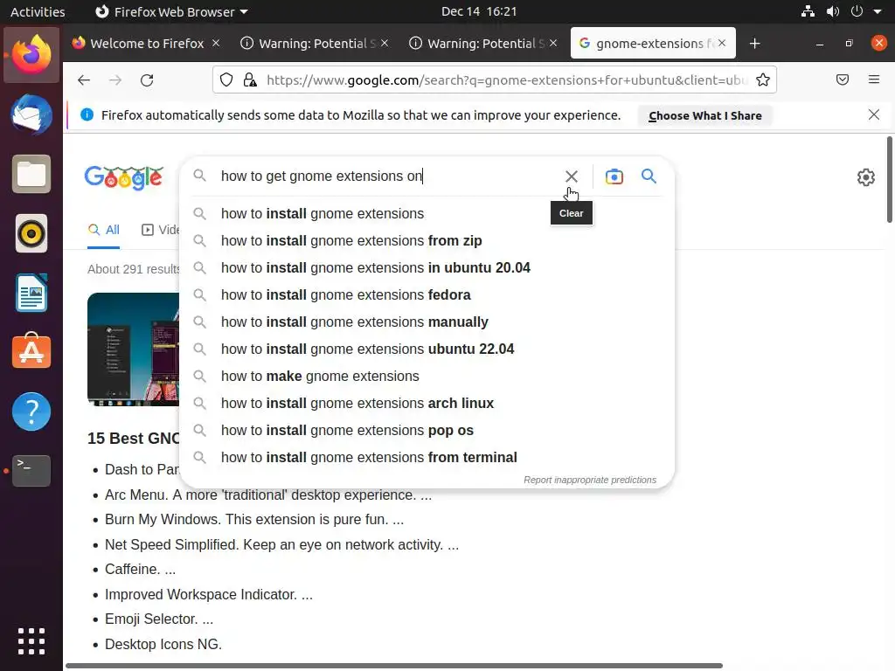Open Rhythmbox from the dock
This screenshot has width=895, height=671.
tap(31, 233)
